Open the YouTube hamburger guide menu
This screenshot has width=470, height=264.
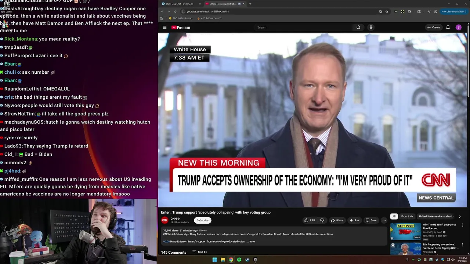164,27
